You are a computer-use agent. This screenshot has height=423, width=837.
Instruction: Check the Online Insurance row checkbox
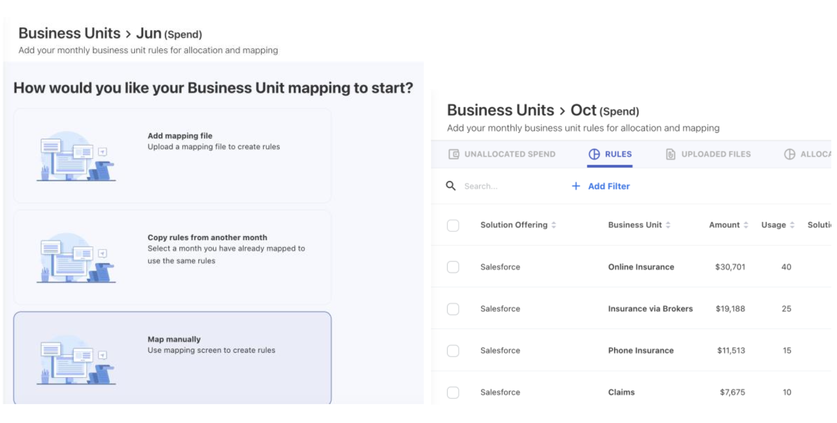(x=453, y=267)
